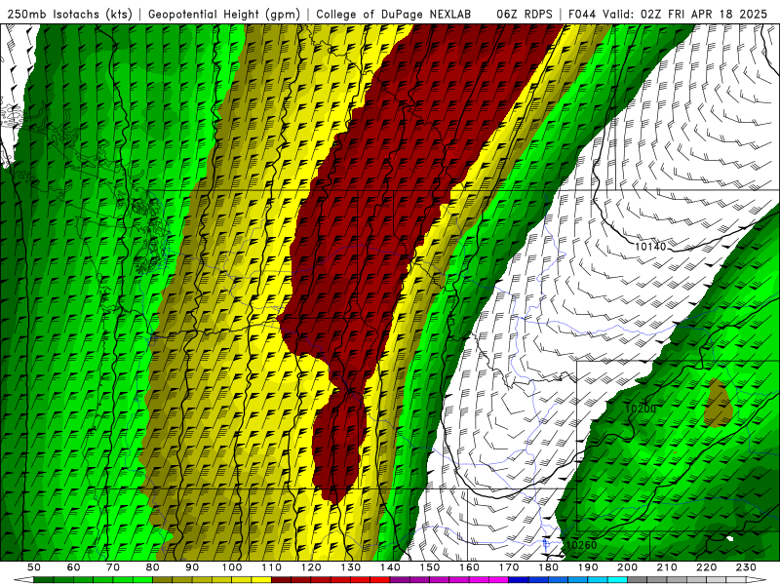
Task: Click the 200 tick label on colorbar
Action: click(x=627, y=567)
